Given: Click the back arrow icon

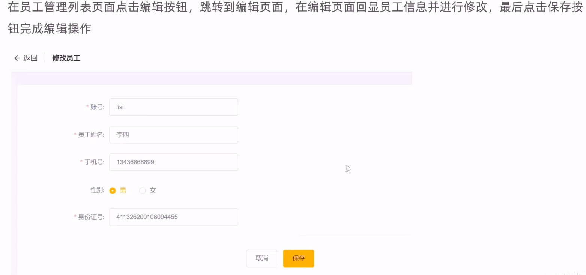Looking at the screenshot, I should 17,58.
